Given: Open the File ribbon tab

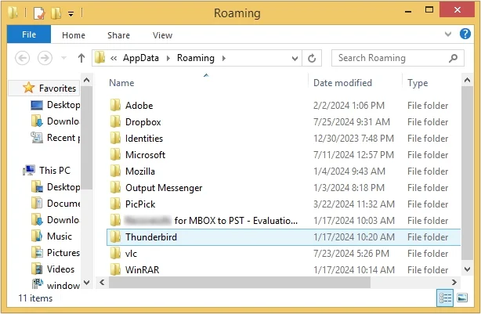Looking at the screenshot, I should (x=29, y=34).
